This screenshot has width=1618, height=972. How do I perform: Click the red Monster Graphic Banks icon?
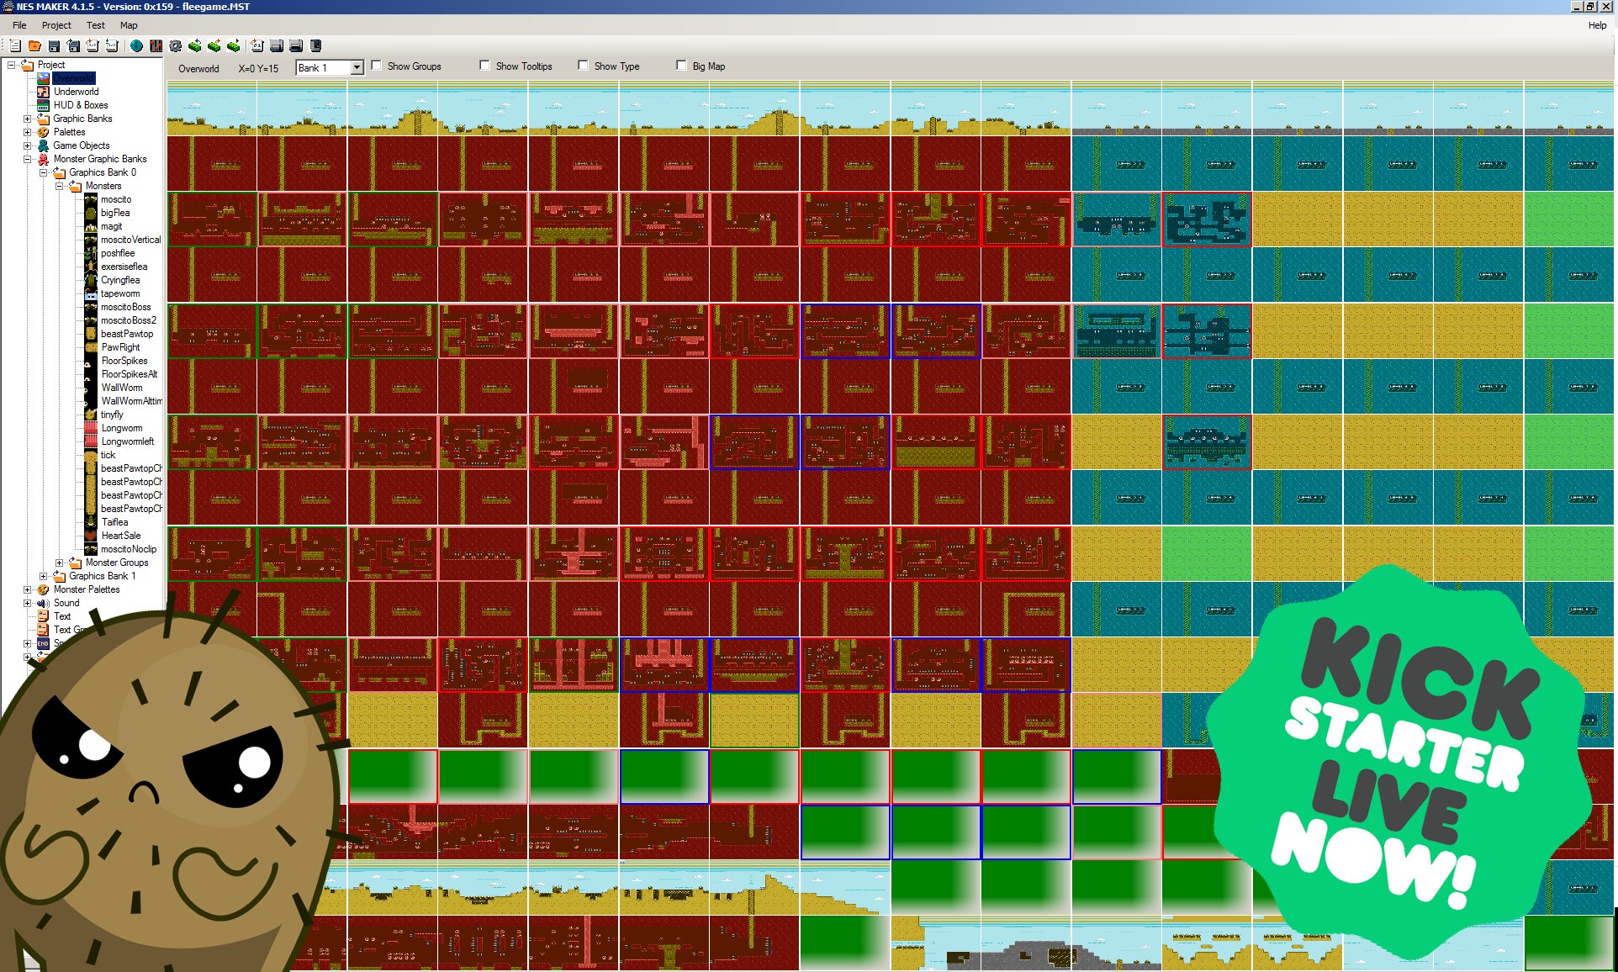43,159
